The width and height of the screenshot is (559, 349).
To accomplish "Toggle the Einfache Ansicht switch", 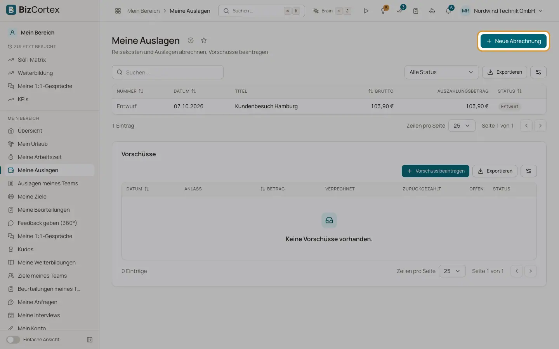I will [x=13, y=340].
